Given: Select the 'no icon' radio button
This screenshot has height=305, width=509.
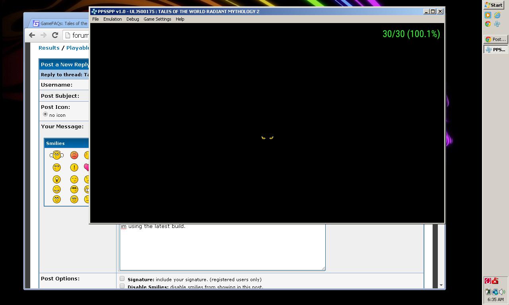Looking at the screenshot, I should (x=45, y=114).
